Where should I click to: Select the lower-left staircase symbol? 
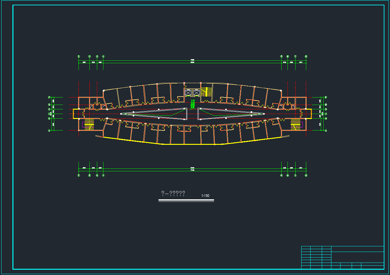[x=89, y=124]
